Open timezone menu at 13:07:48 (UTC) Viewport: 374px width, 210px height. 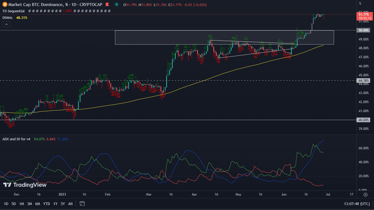[x=357, y=204]
